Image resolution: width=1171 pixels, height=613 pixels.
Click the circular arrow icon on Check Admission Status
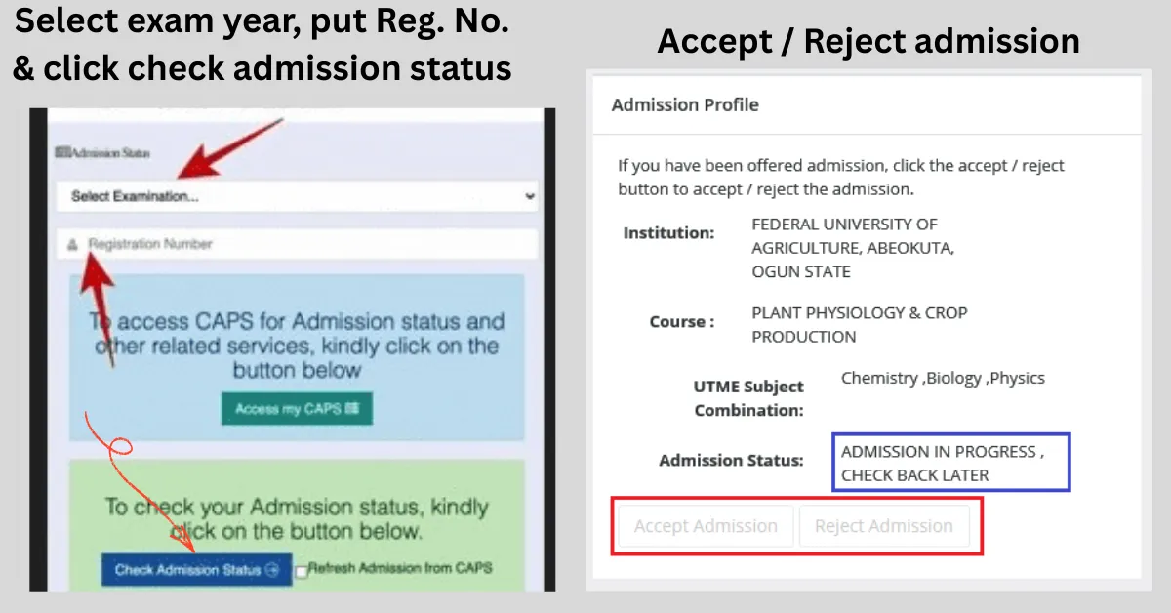point(271,570)
